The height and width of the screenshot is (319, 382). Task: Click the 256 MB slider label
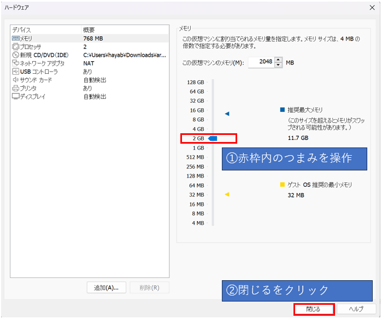tap(195, 167)
